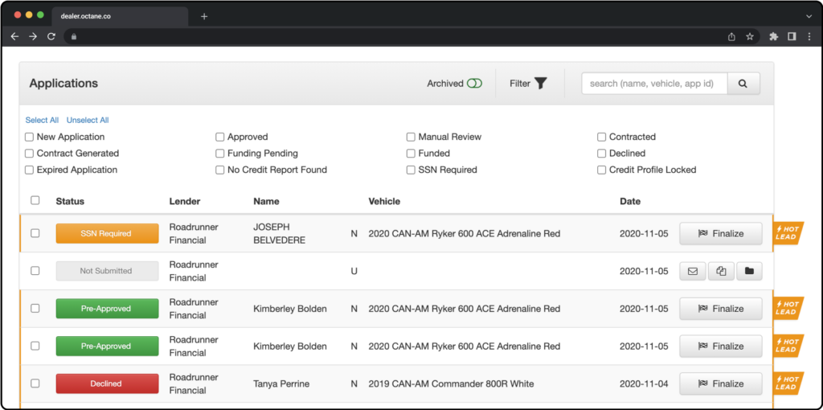Viewport: 823px width, 410px height.
Task: Enable the Declined filter checkbox
Action: (x=602, y=154)
